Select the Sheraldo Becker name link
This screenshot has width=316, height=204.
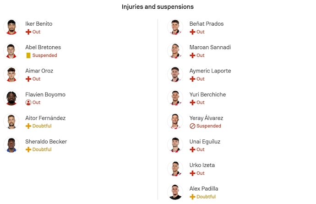click(46, 142)
